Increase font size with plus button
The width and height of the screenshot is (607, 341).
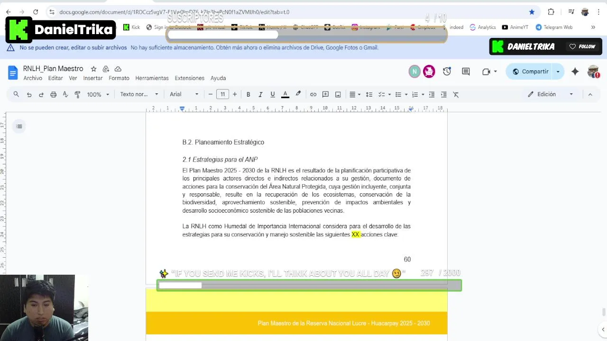click(235, 94)
